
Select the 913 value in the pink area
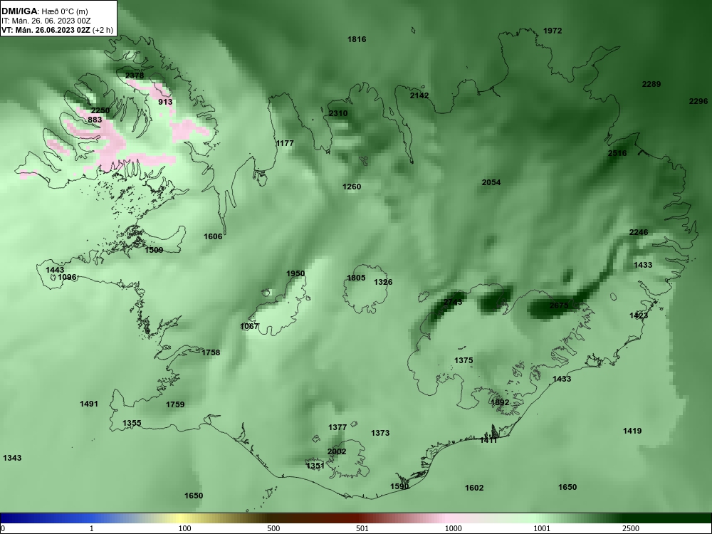point(165,102)
